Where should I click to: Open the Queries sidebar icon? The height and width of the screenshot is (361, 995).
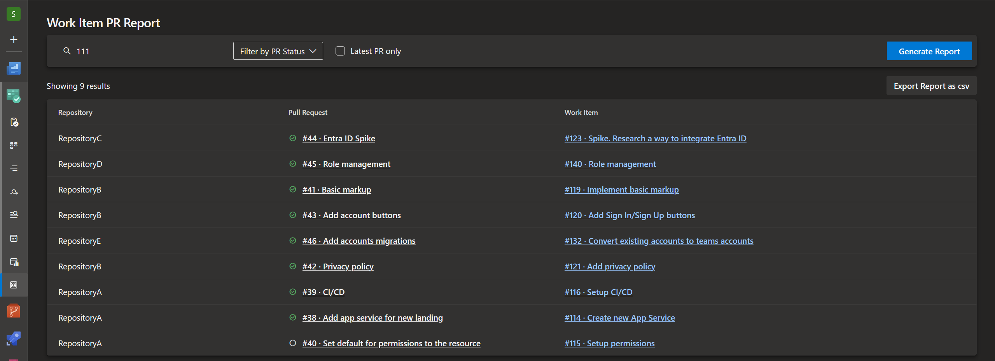pos(14,215)
